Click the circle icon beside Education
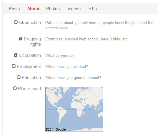 (x=19, y=77)
